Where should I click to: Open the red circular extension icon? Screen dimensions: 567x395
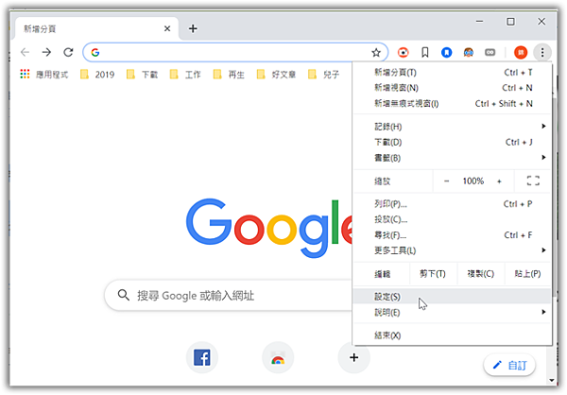click(403, 53)
